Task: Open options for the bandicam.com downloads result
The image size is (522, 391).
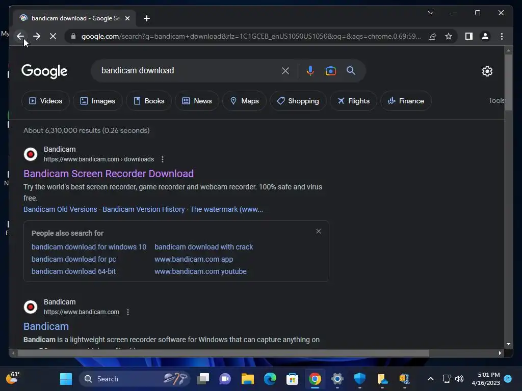Action: tap(163, 159)
